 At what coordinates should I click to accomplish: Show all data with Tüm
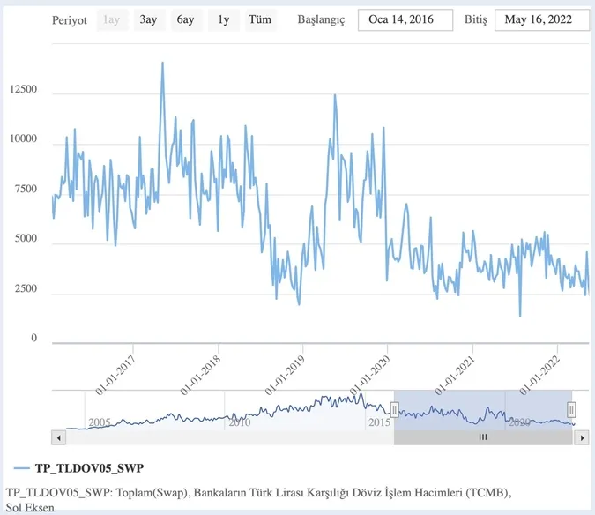260,20
